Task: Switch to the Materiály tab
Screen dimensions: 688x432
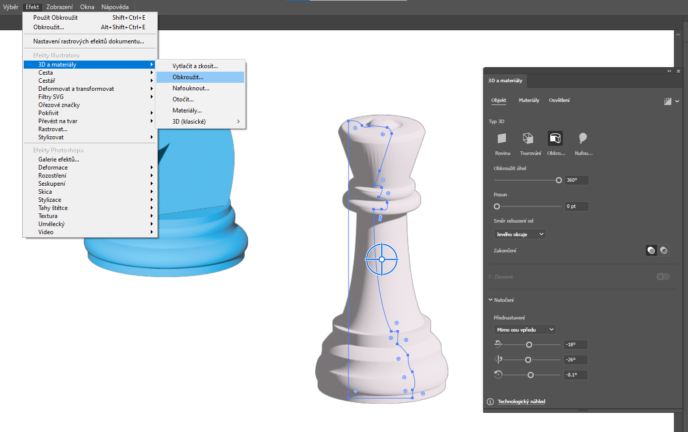Action: pyautogui.click(x=529, y=100)
